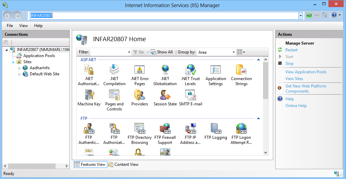The image size is (346, 179).
Task: Click the refresh page toolbar icon
Action: coord(309,15)
